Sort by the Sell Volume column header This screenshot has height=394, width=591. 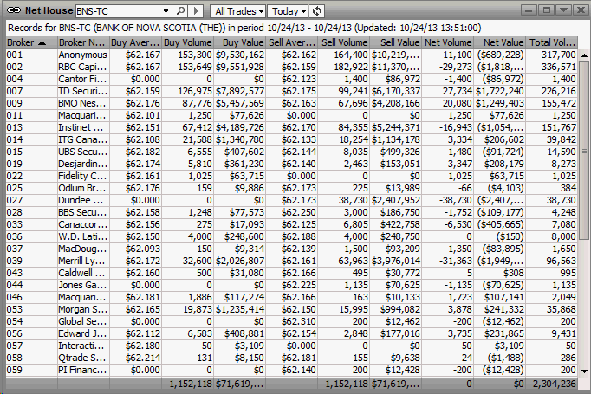click(344, 42)
